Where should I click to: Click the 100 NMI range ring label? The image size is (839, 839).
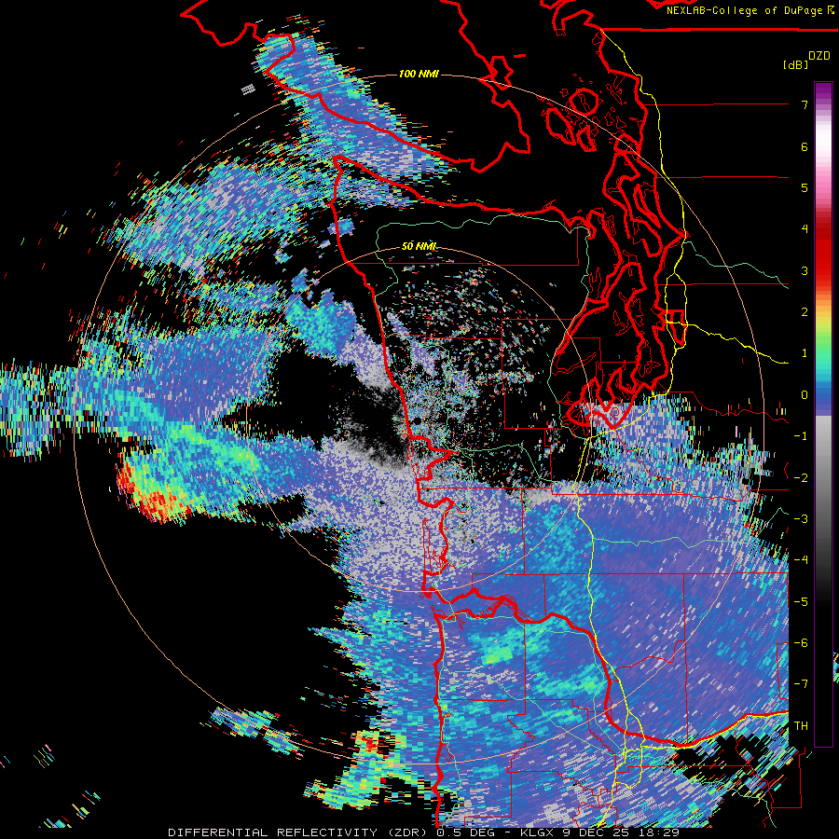pos(419,74)
